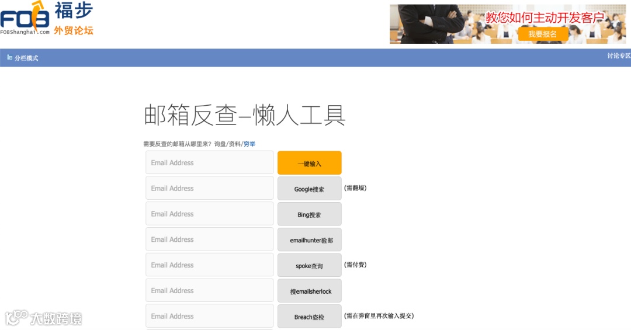Image resolution: width=631 pixels, height=330 pixels.
Task: Click the Google搜索 button
Action: (x=310, y=189)
